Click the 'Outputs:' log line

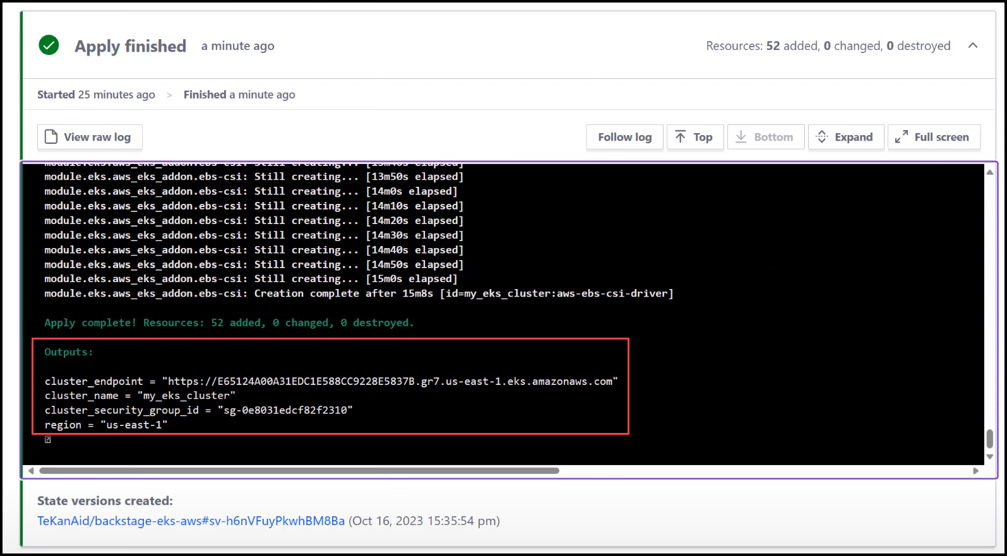point(69,352)
